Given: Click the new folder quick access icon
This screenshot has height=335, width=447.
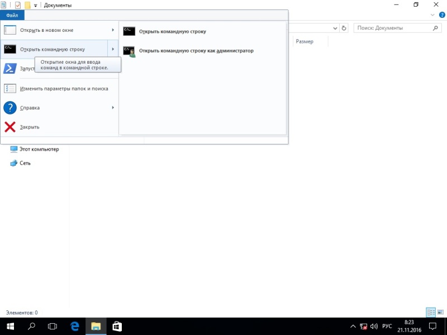Looking at the screenshot, I should [x=27, y=5].
